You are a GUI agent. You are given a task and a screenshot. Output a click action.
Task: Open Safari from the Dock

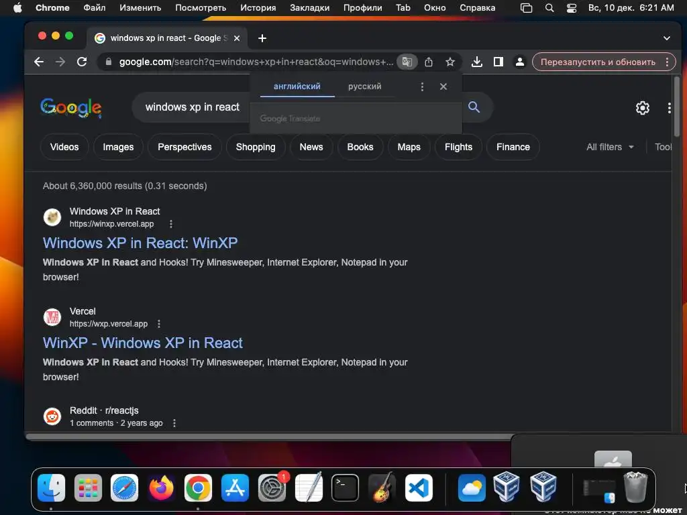pyautogui.click(x=124, y=488)
